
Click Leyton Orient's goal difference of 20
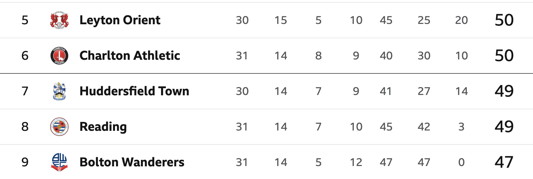461,20
